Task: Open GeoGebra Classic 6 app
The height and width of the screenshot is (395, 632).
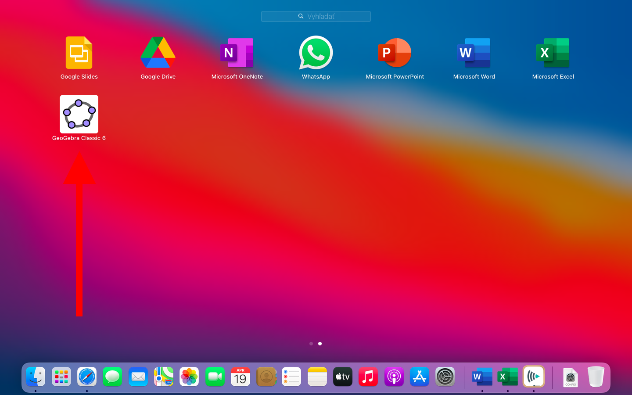Action: pyautogui.click(x=79, y=115)
